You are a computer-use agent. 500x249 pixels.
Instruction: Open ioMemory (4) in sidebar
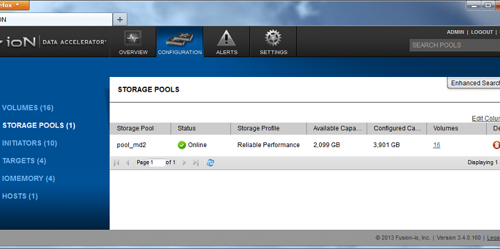click(x=29, y=178)
